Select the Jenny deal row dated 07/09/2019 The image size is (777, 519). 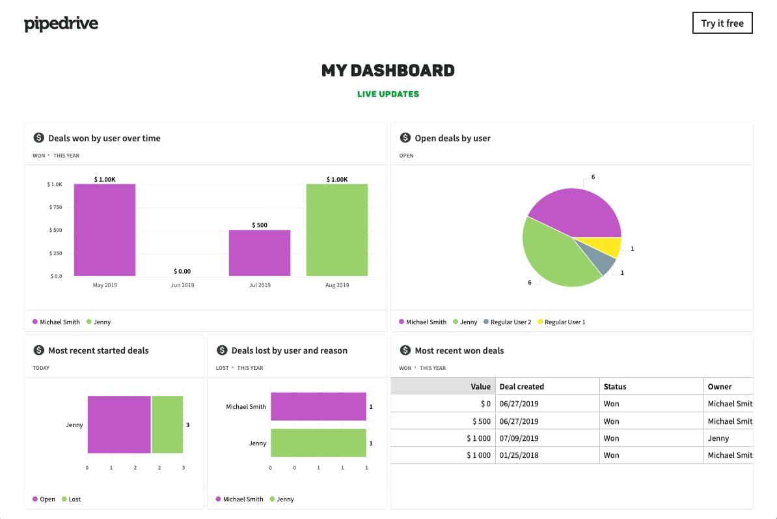tap(573, 438)
